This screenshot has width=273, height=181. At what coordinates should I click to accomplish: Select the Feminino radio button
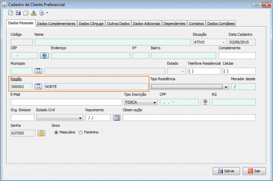(81, 133)
